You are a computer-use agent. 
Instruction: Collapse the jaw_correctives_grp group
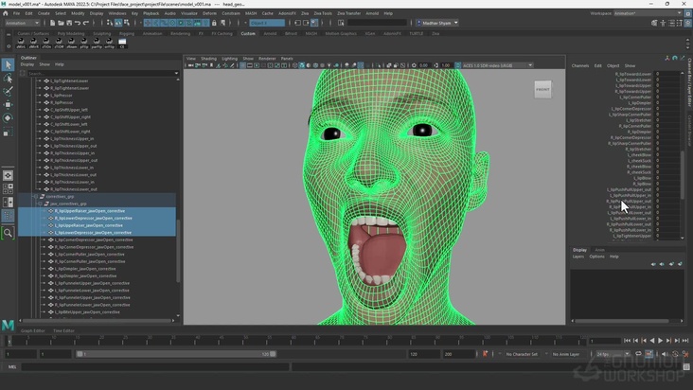click(40, 204)
